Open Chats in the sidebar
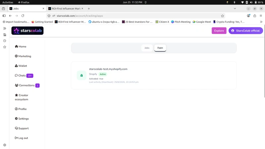 20,75
